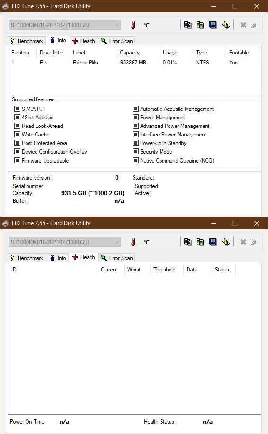The width and height of the screenshot is (268, 434).
Task: Toggle the S.M.A.R.T checkbox
Action: click(x=17, y=109)
